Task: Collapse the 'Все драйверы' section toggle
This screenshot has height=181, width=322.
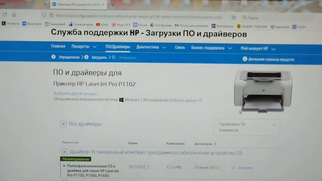Action: pos(63,124)
